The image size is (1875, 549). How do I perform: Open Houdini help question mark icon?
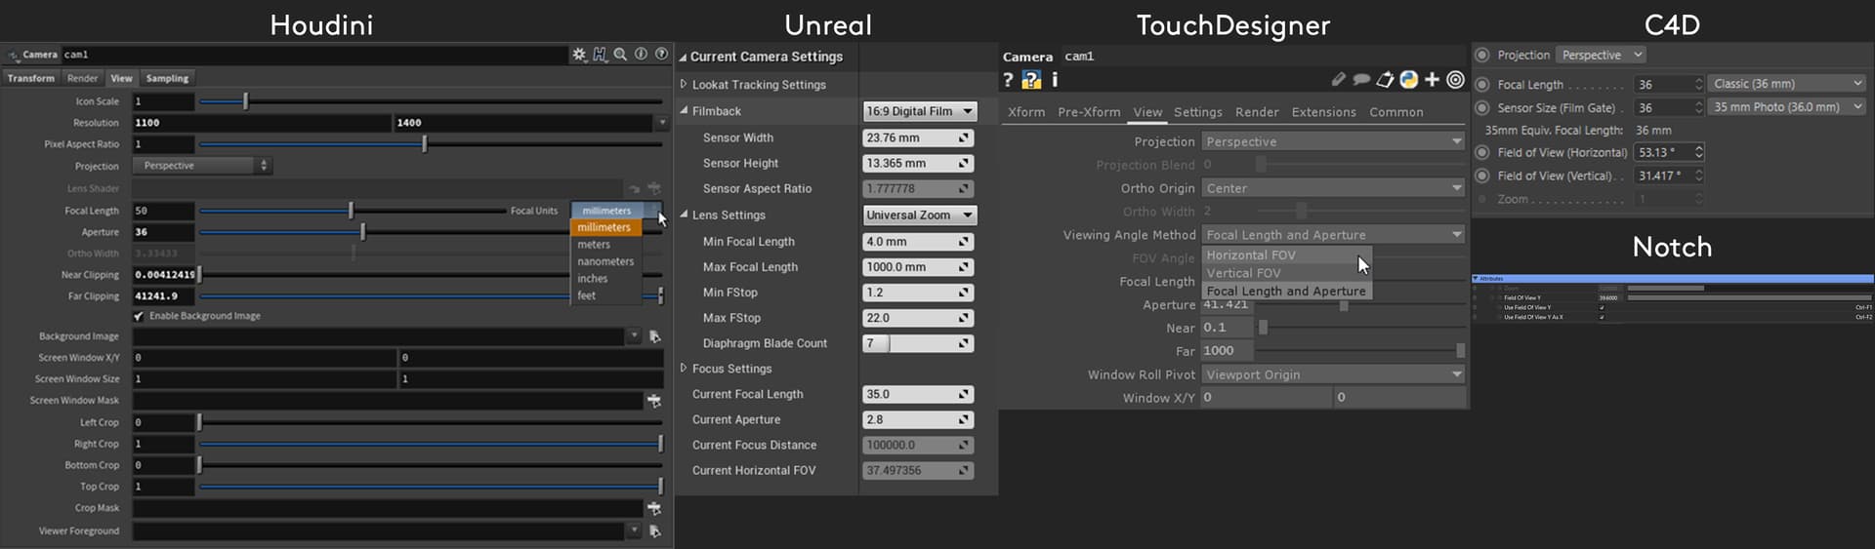point(661,55)
